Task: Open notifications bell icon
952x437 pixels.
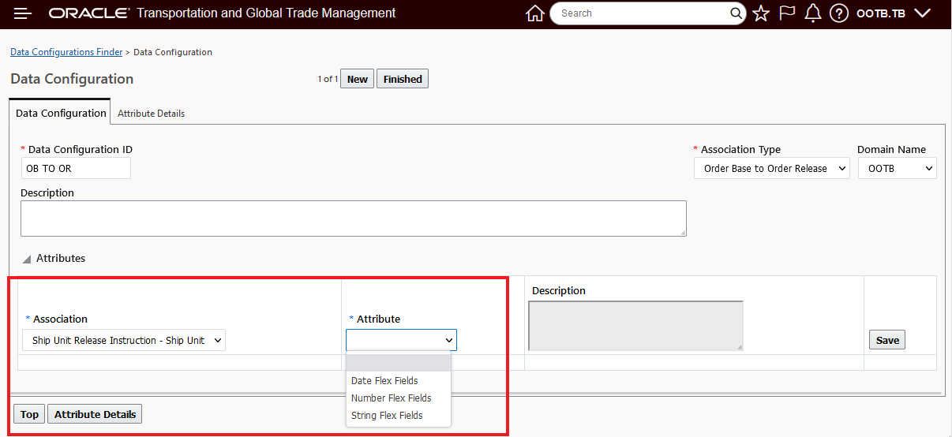Action: (813, 13)
